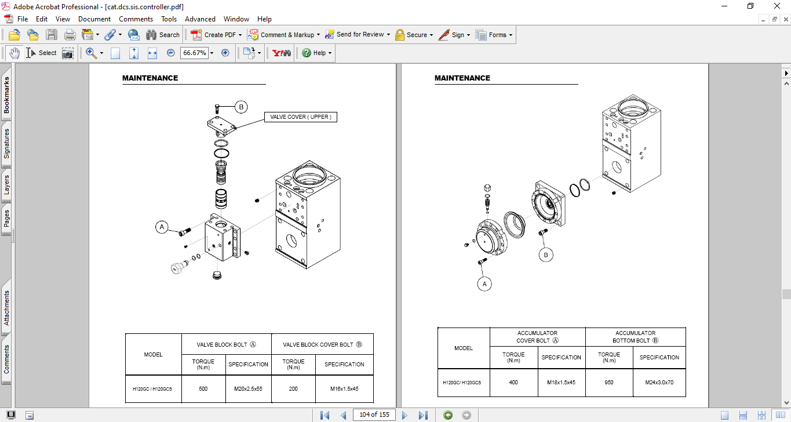Open the Bookmarks side tab
Viewport: 791px width, 422px height.
click(7, 96)
